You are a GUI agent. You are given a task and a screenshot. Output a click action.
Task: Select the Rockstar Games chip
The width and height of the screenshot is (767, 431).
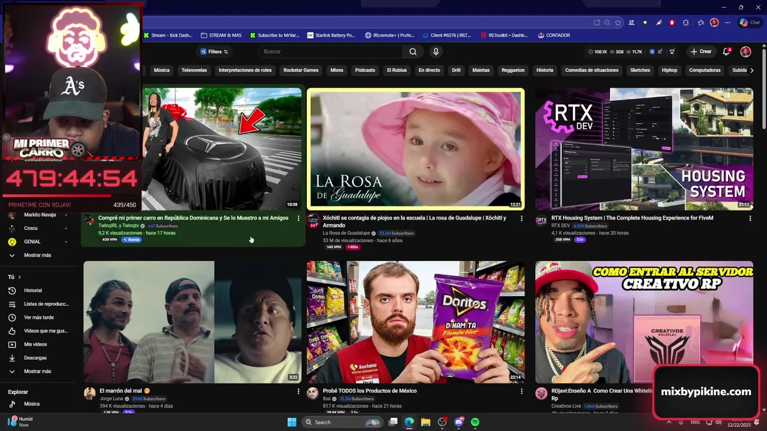301,70
